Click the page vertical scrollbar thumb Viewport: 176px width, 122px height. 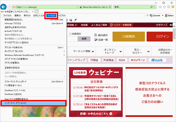click(x=174, y=33)
